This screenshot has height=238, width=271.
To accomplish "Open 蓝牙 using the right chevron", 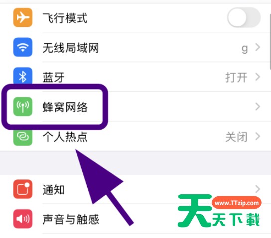I will point(258,77).
